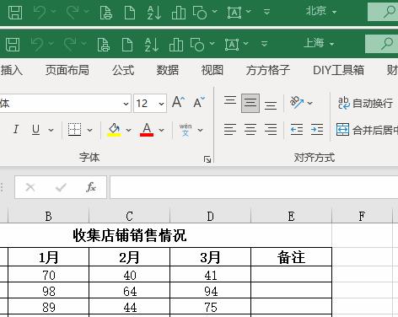398x317 pixels.
Task: Toggle middle vertical alignment
Action: [x=250, y=103]
